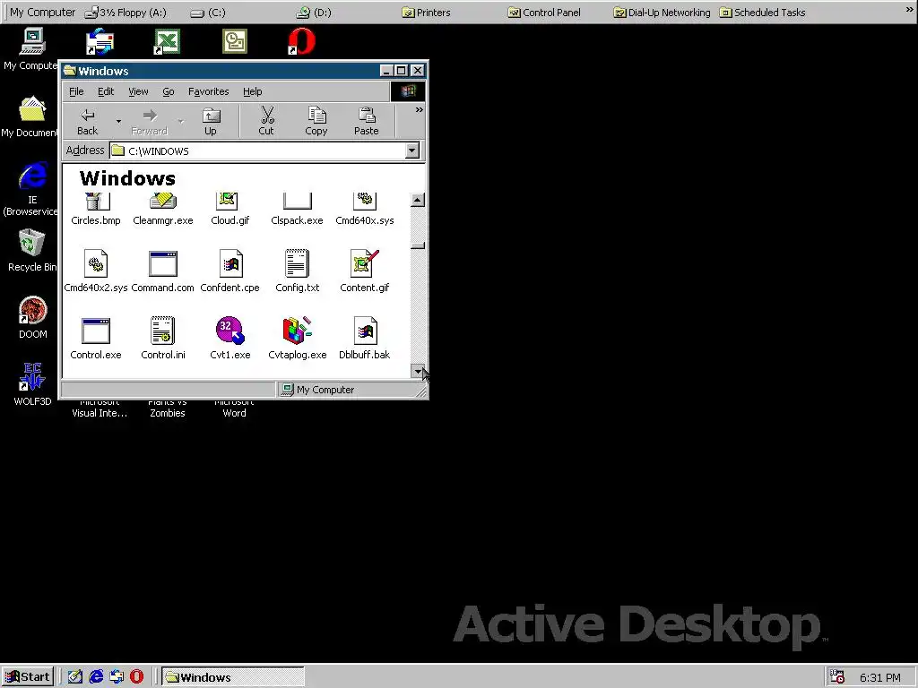This screenshot has width=918, height=688.
Task: Select the Cmd640x.sys file
Action: (364, 208)
